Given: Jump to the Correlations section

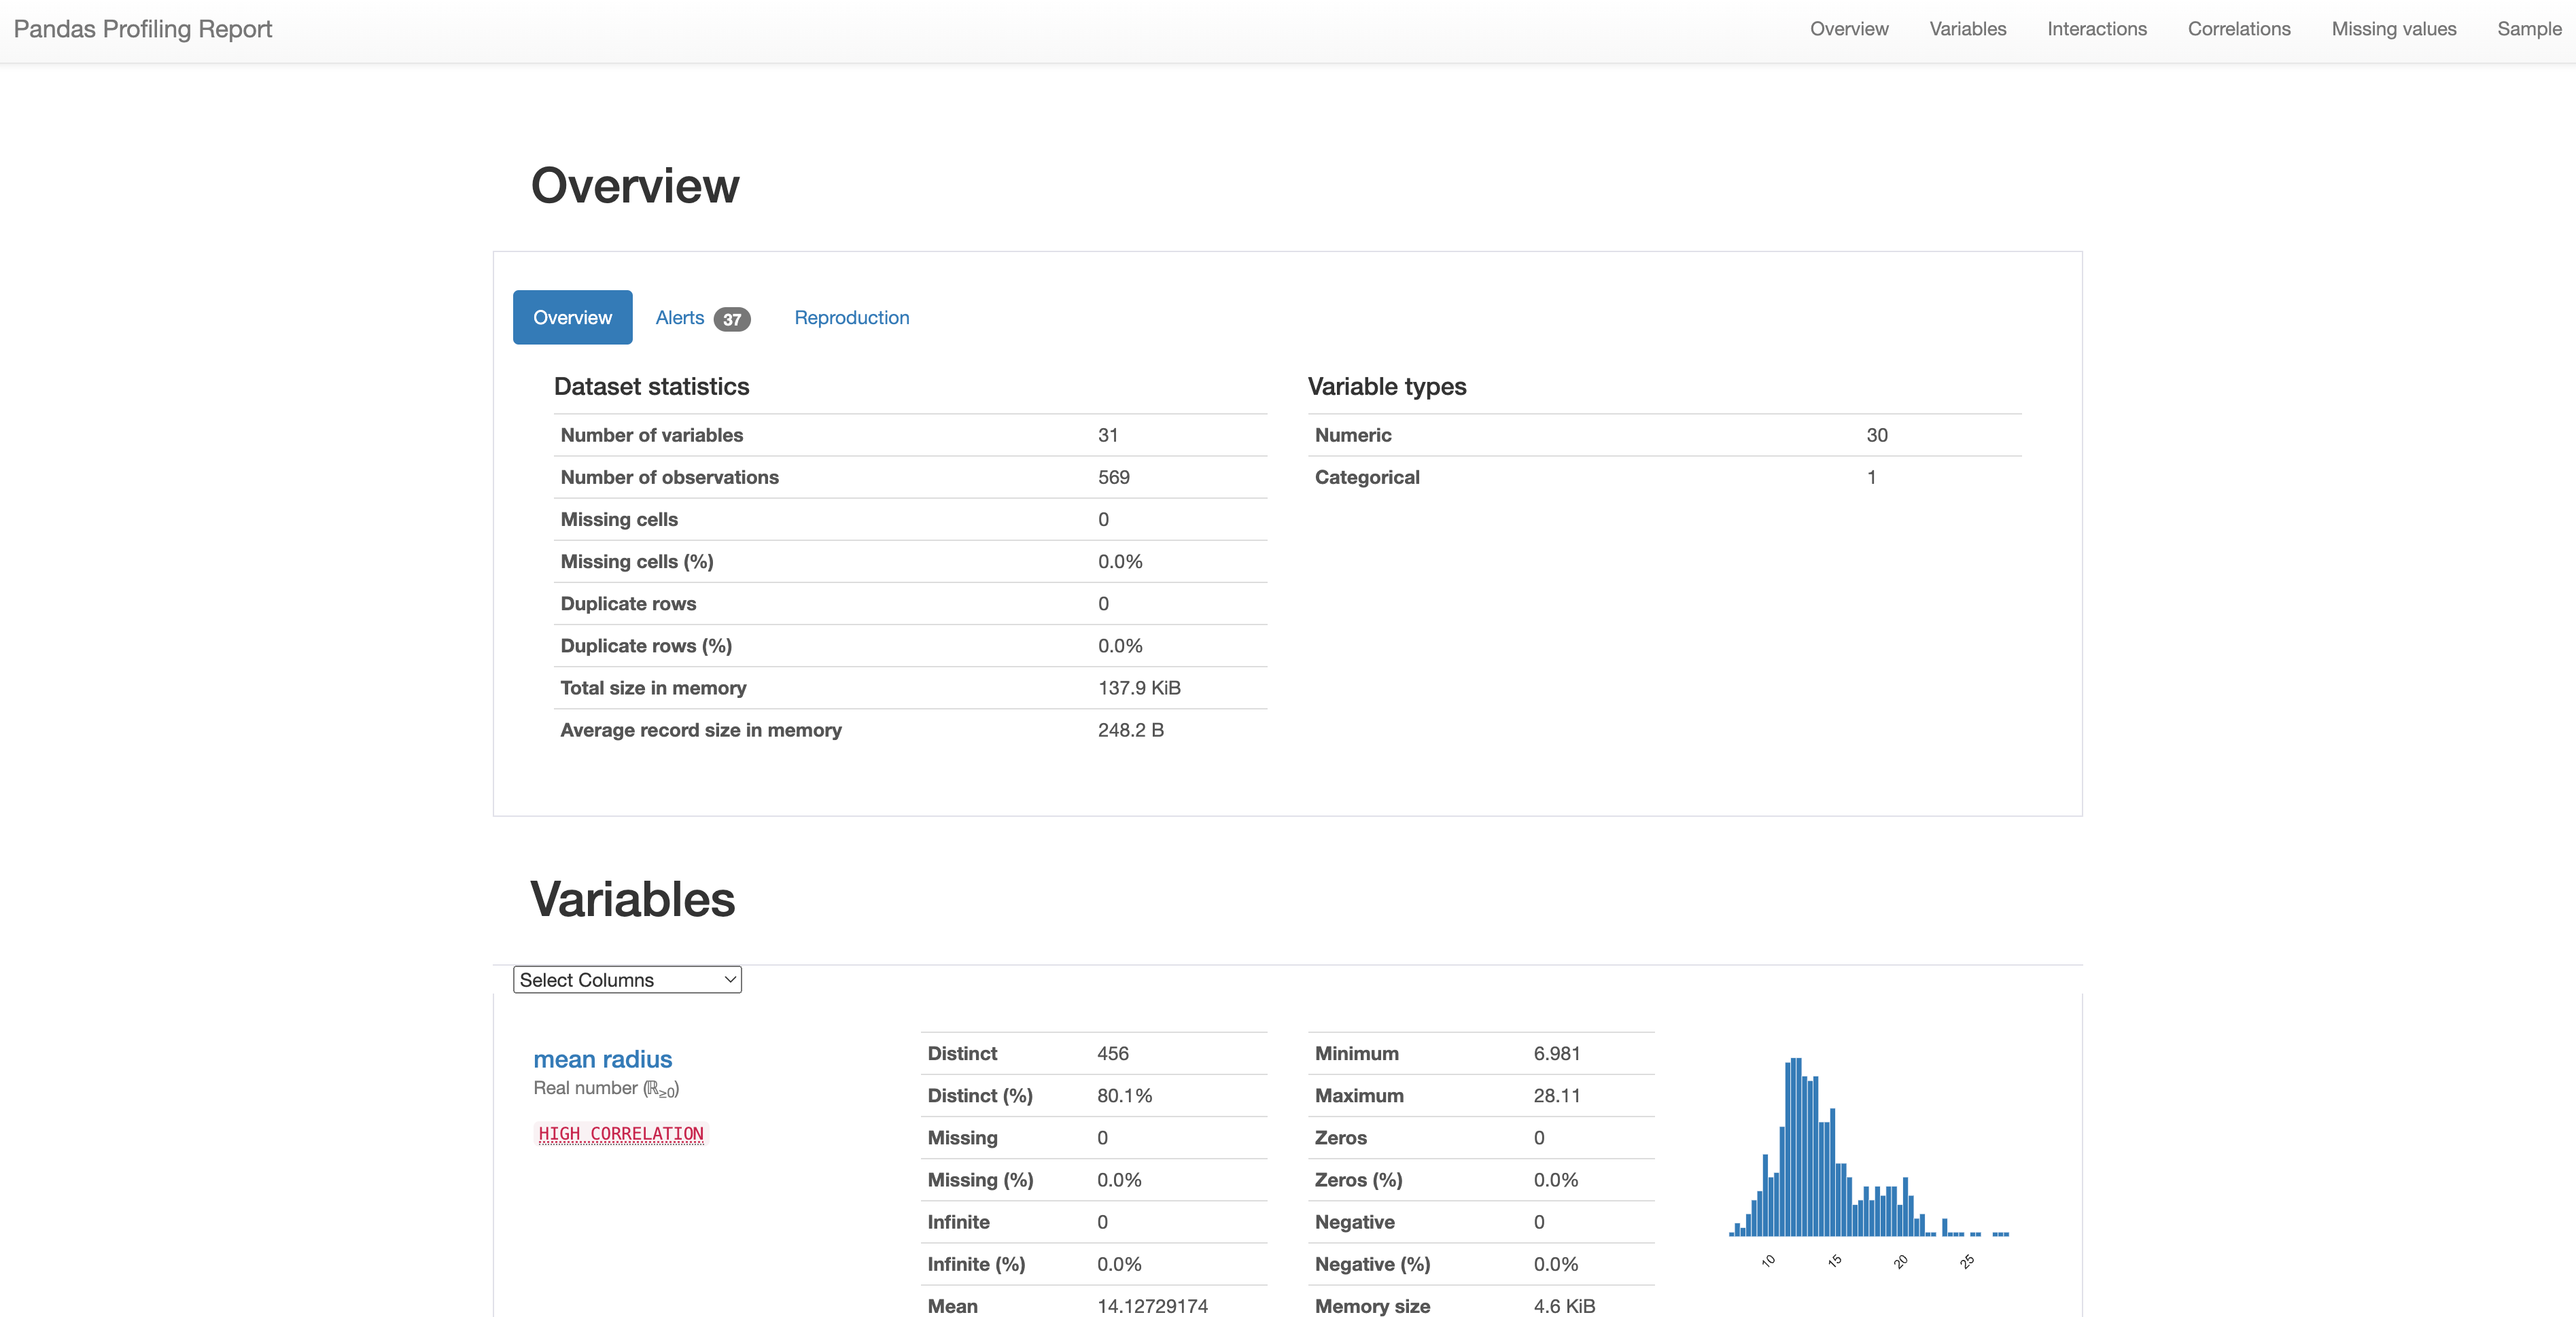Looking at the screenshot, I should [2238, 29].
